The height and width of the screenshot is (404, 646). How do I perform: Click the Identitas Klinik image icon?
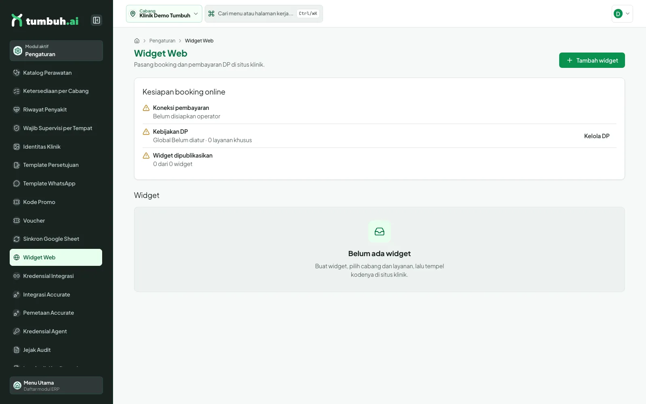click(x=17, y=147)
